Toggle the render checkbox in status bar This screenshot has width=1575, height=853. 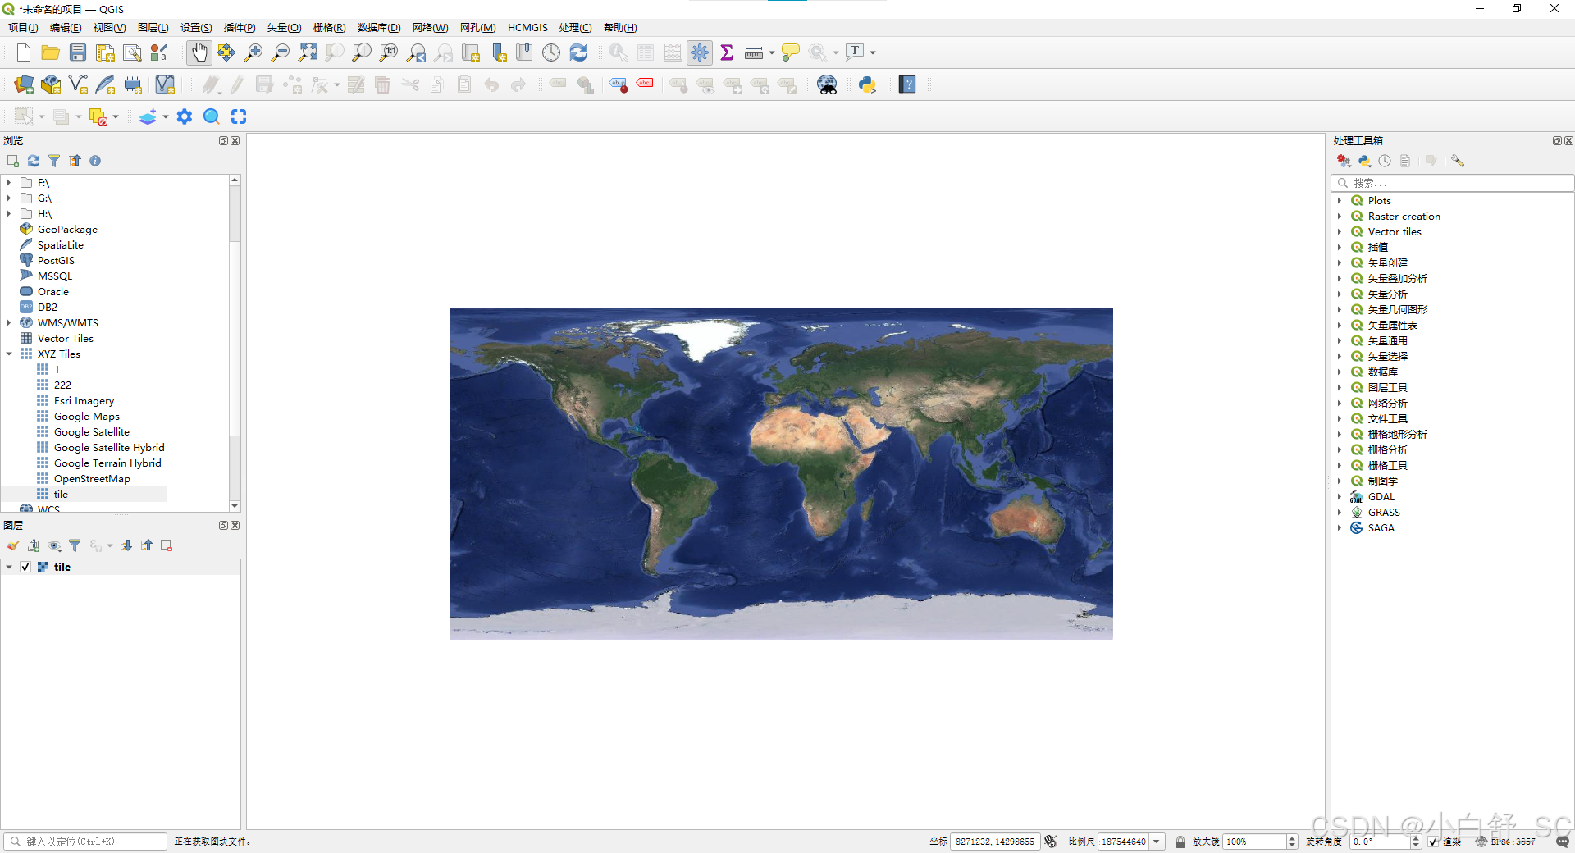click(1433, 842)
